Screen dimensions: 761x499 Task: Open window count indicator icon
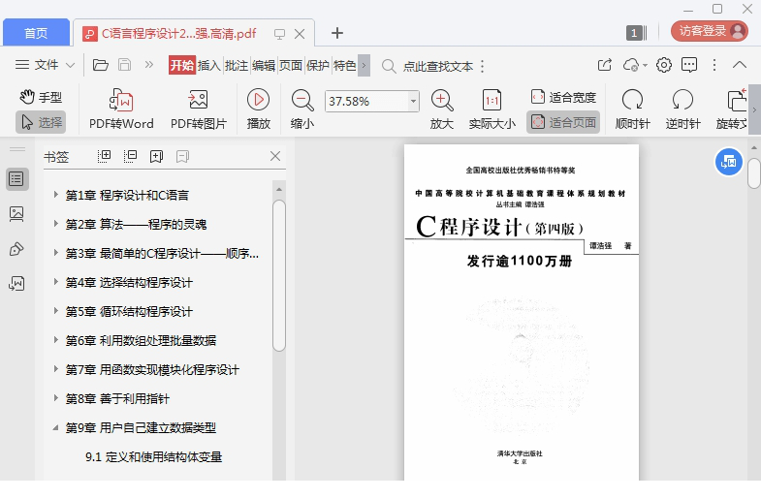coord(636,33)
